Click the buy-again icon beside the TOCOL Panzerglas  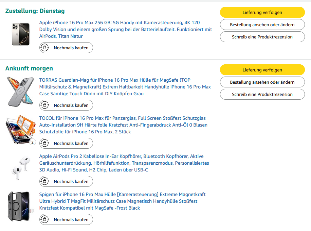point(45,144)
